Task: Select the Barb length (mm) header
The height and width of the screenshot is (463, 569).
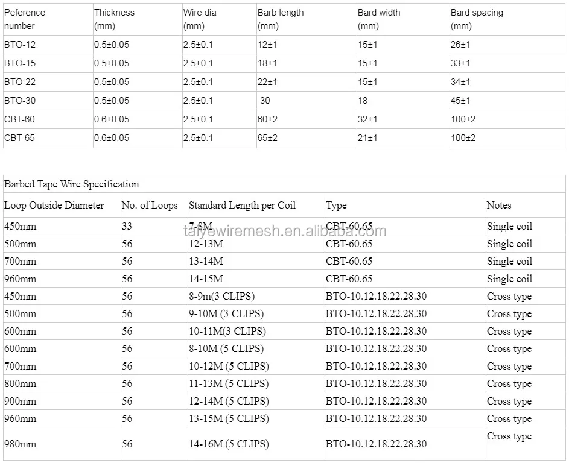Action: [x=281, y=19]
